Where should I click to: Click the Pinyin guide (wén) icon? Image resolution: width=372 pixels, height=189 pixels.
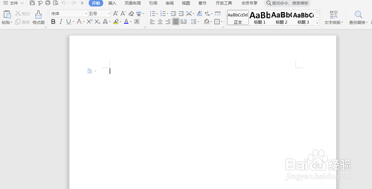pyautogui.click(x=139, y=13)
